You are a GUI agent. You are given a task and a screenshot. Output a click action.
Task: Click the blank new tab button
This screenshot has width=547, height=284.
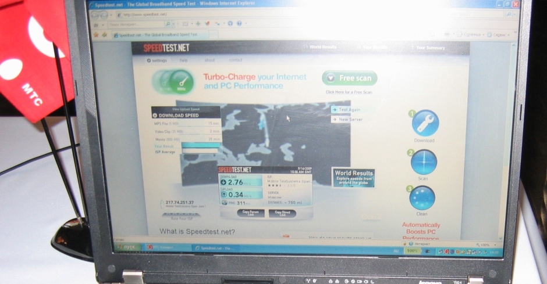[x=214, y=34]
